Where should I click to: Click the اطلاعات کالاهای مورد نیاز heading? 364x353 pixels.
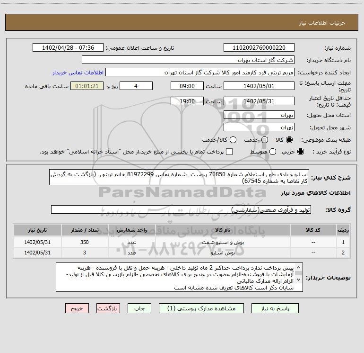(315, 193)
